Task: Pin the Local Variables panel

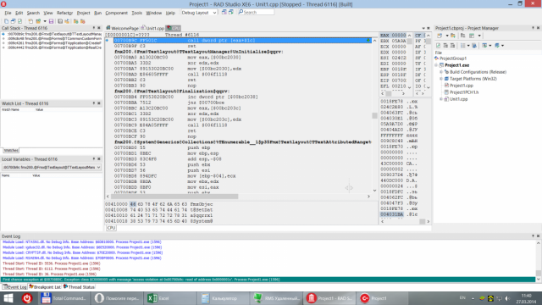Action: pos(94,159)
